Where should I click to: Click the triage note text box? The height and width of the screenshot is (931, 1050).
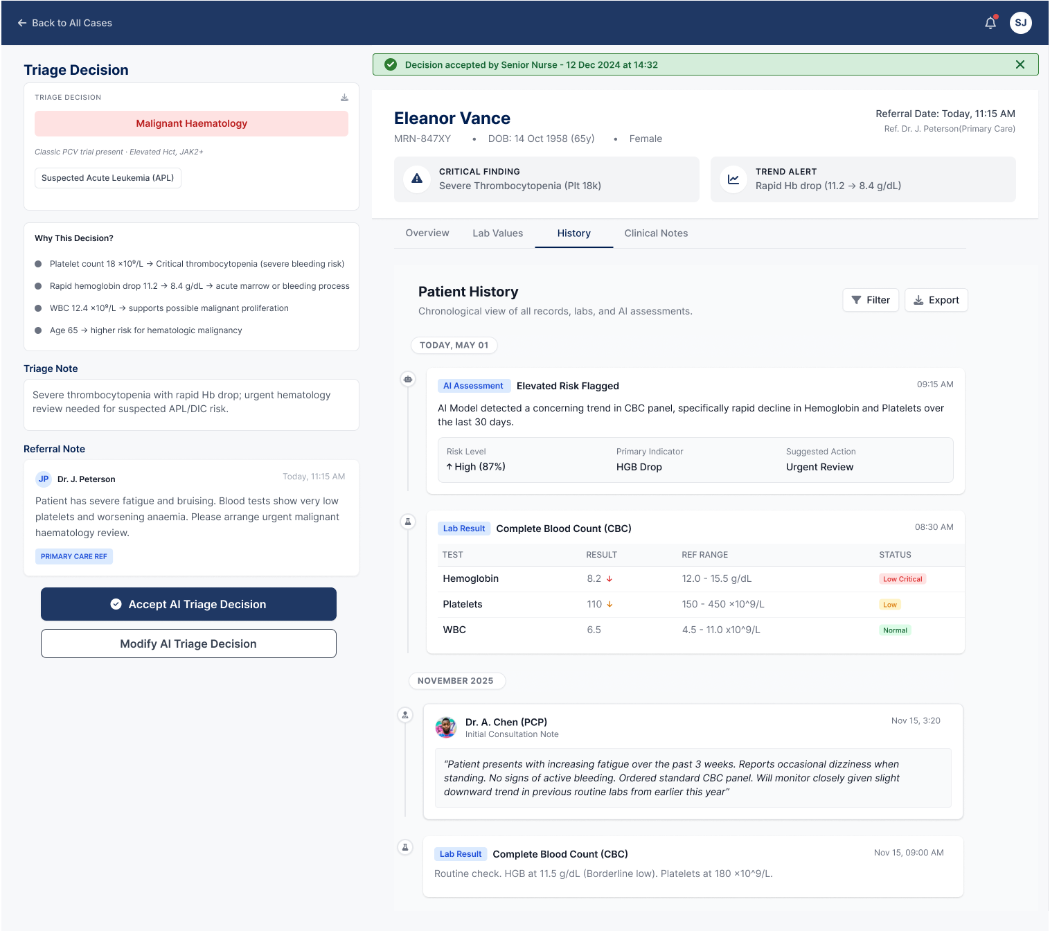tap(191, 405)
